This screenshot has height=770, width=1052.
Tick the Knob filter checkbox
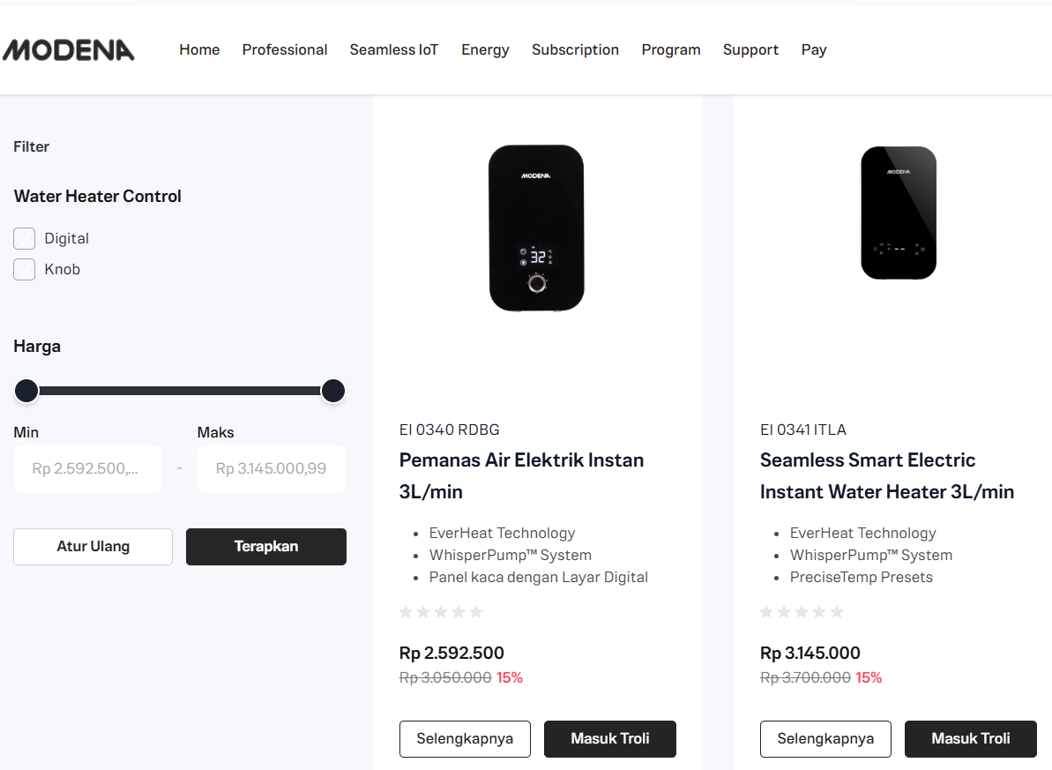pos(25,269)
